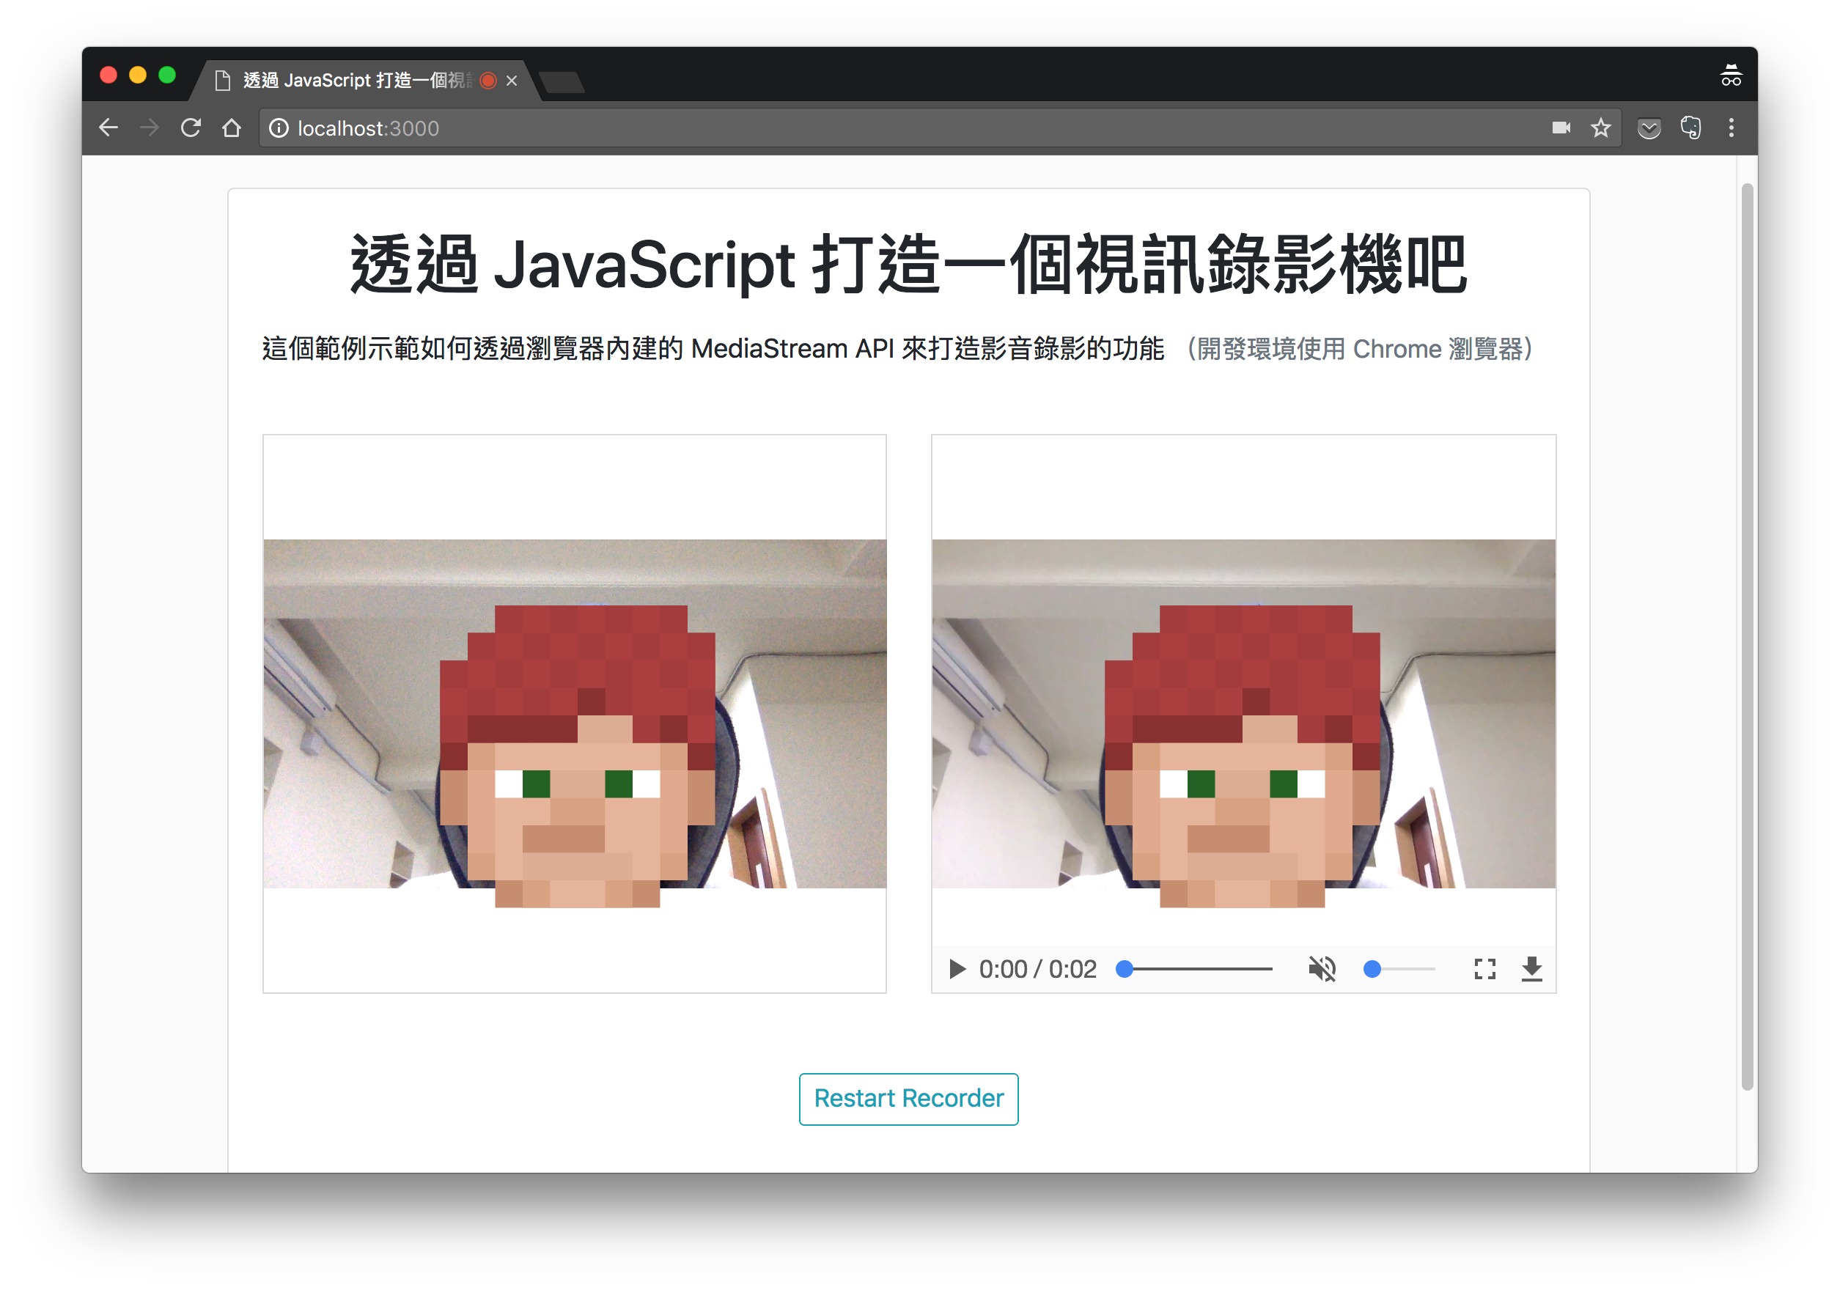The height and width of the screenshot is (1290, 1840).
Task: Maximize window with green button
Action: [167, 75]
